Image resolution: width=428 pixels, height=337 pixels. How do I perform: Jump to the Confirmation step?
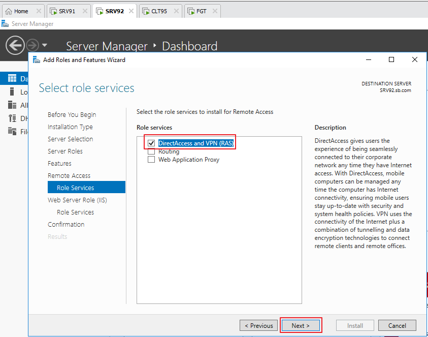[66, 224]
